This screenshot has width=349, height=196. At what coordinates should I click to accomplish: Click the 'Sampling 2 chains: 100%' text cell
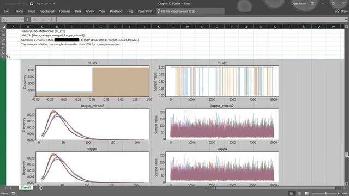[37, 40]
